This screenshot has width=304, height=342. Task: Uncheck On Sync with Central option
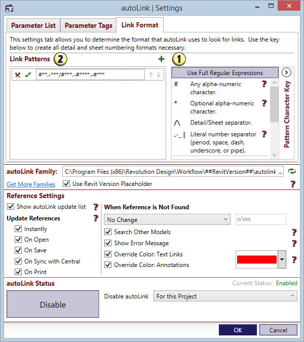(x=18, y=261)
